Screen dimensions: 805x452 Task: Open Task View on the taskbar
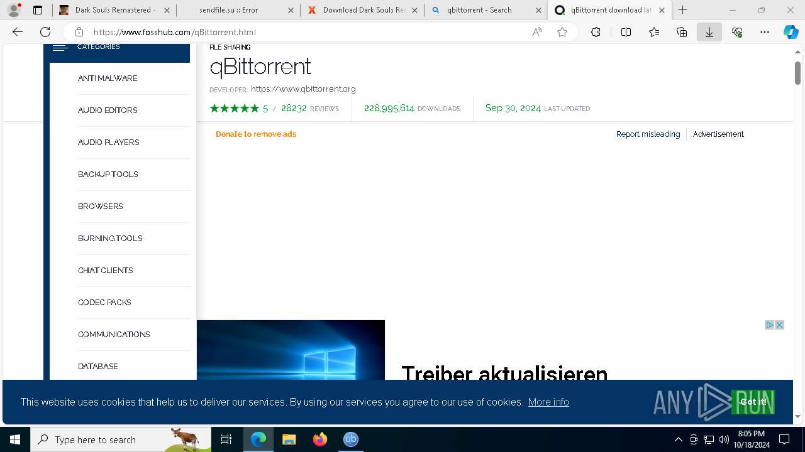pos(226,439)
